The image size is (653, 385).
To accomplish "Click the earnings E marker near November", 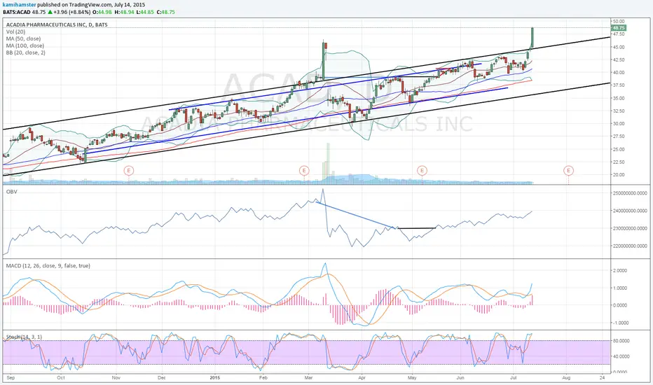I will tap(129, 170).
